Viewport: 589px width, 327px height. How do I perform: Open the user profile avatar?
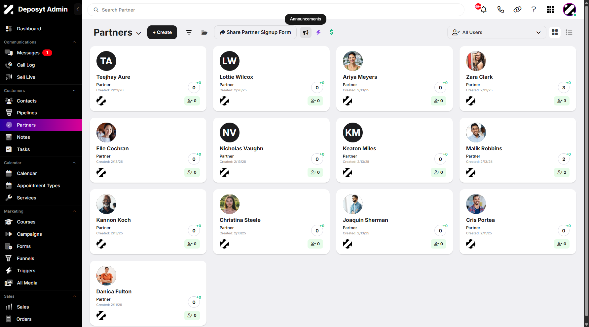570,10
